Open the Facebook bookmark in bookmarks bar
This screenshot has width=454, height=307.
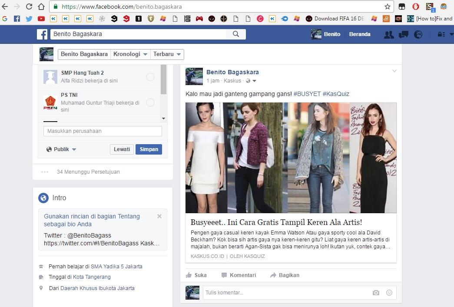point(17,19)
